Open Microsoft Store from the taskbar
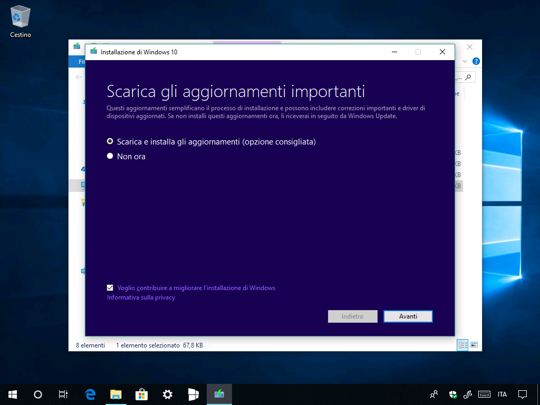The image size is (540, 405). coord(141,394)
